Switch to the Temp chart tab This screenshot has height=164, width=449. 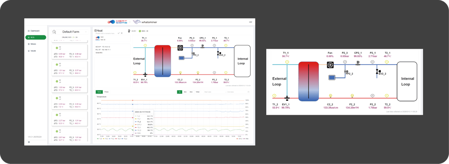coord(99,92)
